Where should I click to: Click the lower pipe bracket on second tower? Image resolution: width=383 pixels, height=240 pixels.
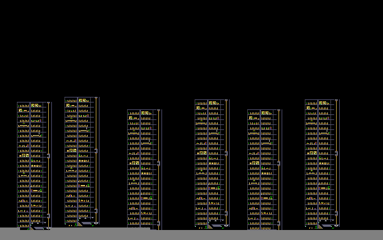pyautogui.click(x=96, y=211)
